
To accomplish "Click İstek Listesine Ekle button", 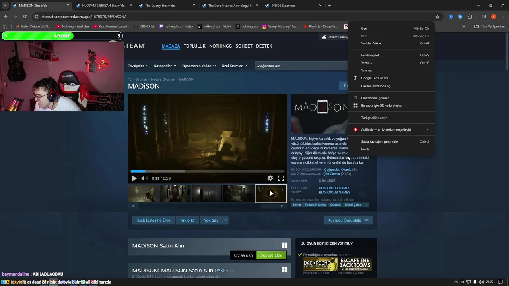I will tap(153, 220).
